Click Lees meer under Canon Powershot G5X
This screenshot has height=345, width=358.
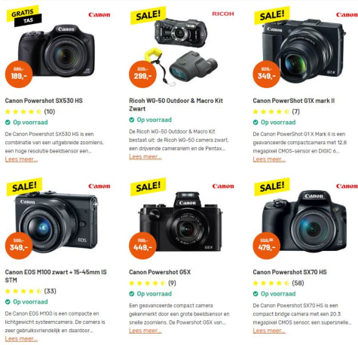pos(145,331)
